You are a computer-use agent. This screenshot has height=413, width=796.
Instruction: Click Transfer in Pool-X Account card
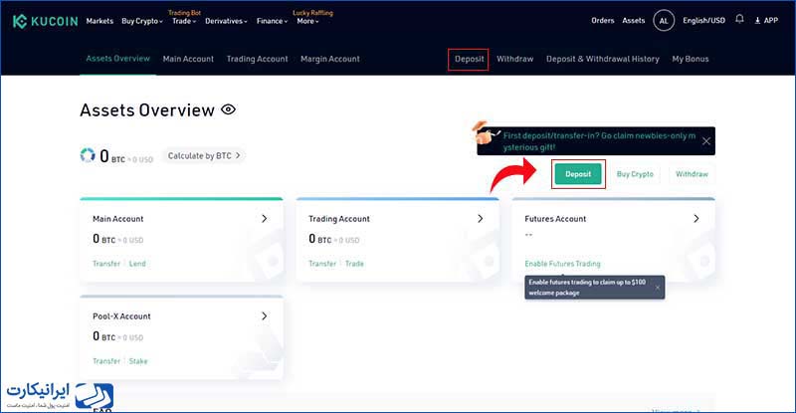pyautogui.click(x=106, y=361)
